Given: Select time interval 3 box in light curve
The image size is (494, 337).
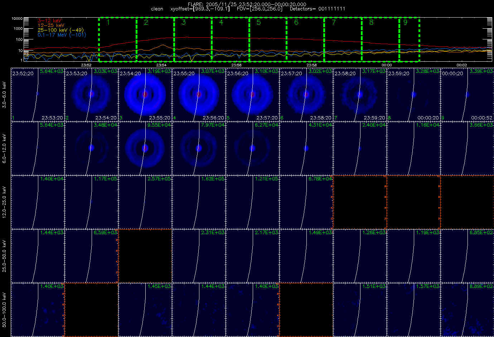Looking at the screenshot, I should pos(193,39).
